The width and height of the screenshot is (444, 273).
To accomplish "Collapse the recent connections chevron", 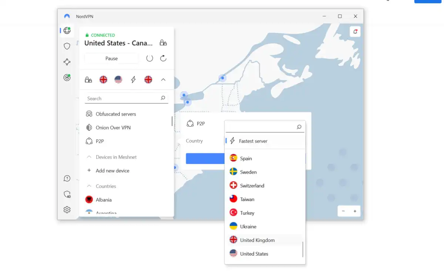I will 163,80.
